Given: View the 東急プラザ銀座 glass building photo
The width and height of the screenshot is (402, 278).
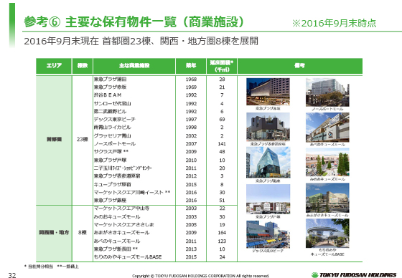Looking at the screenshot, I should [268, 163].
